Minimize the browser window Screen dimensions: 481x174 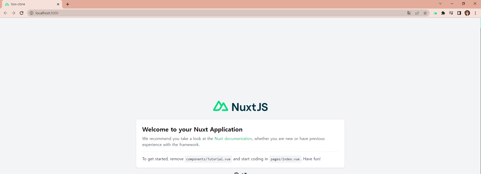tap(452, 3)
